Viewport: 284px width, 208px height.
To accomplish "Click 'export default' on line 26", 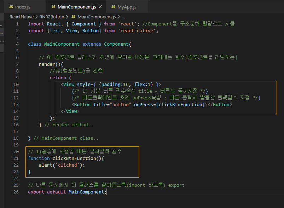I will pyautogui.click(x=47, y=192).
